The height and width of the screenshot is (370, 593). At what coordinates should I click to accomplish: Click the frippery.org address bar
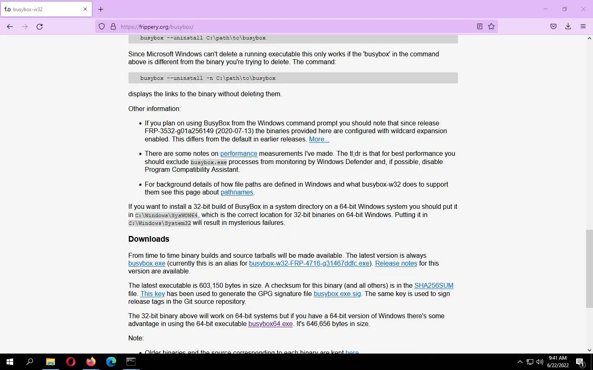296,27
